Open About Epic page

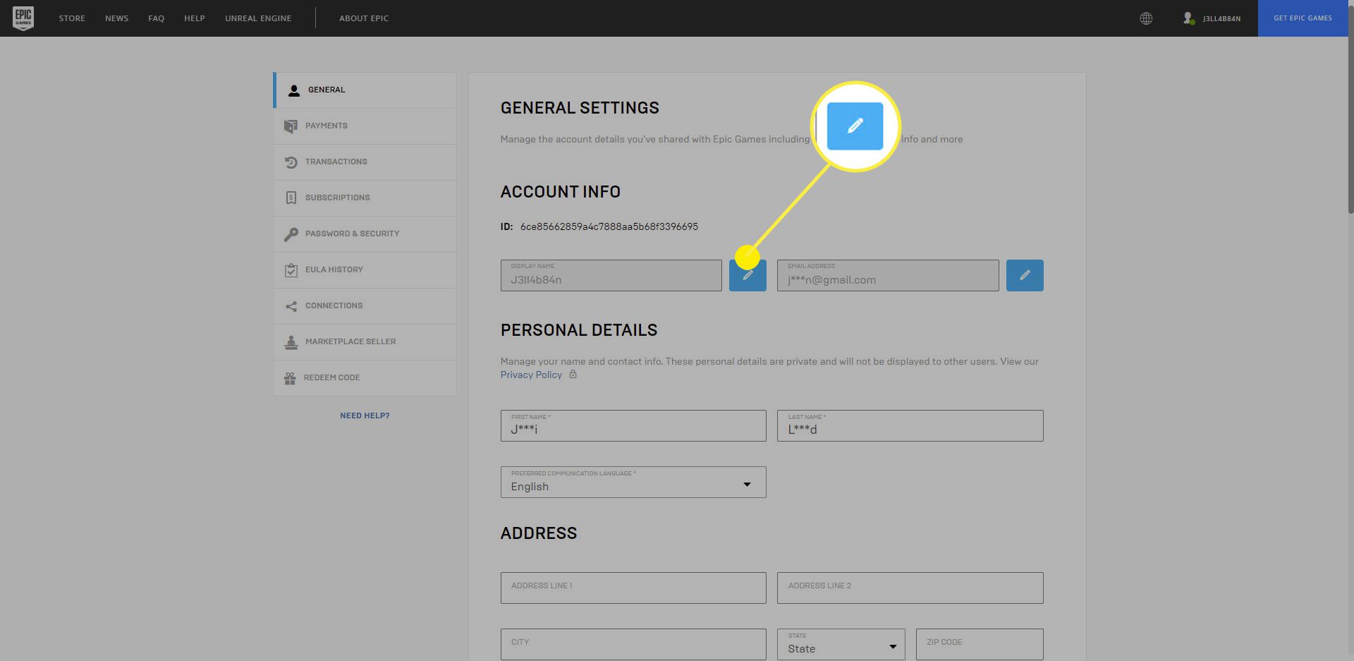pos(364,18)
